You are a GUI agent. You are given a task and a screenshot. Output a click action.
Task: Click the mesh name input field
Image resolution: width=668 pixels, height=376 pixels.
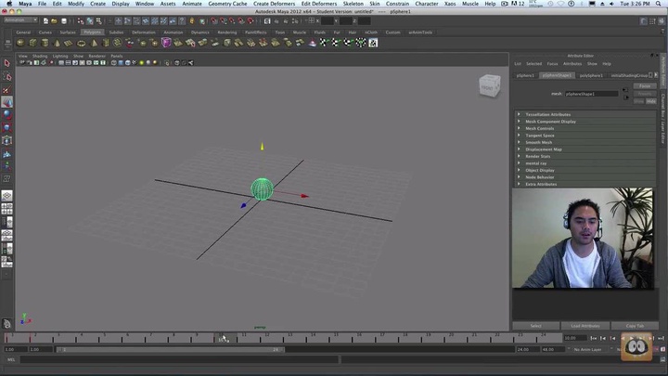[x=591, y=94]
